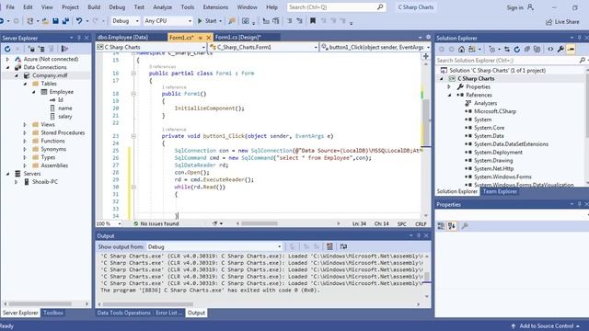Toggle word wrap in the Output window
The height and width of the screenshot is (331, 589).
coord(343,246)
